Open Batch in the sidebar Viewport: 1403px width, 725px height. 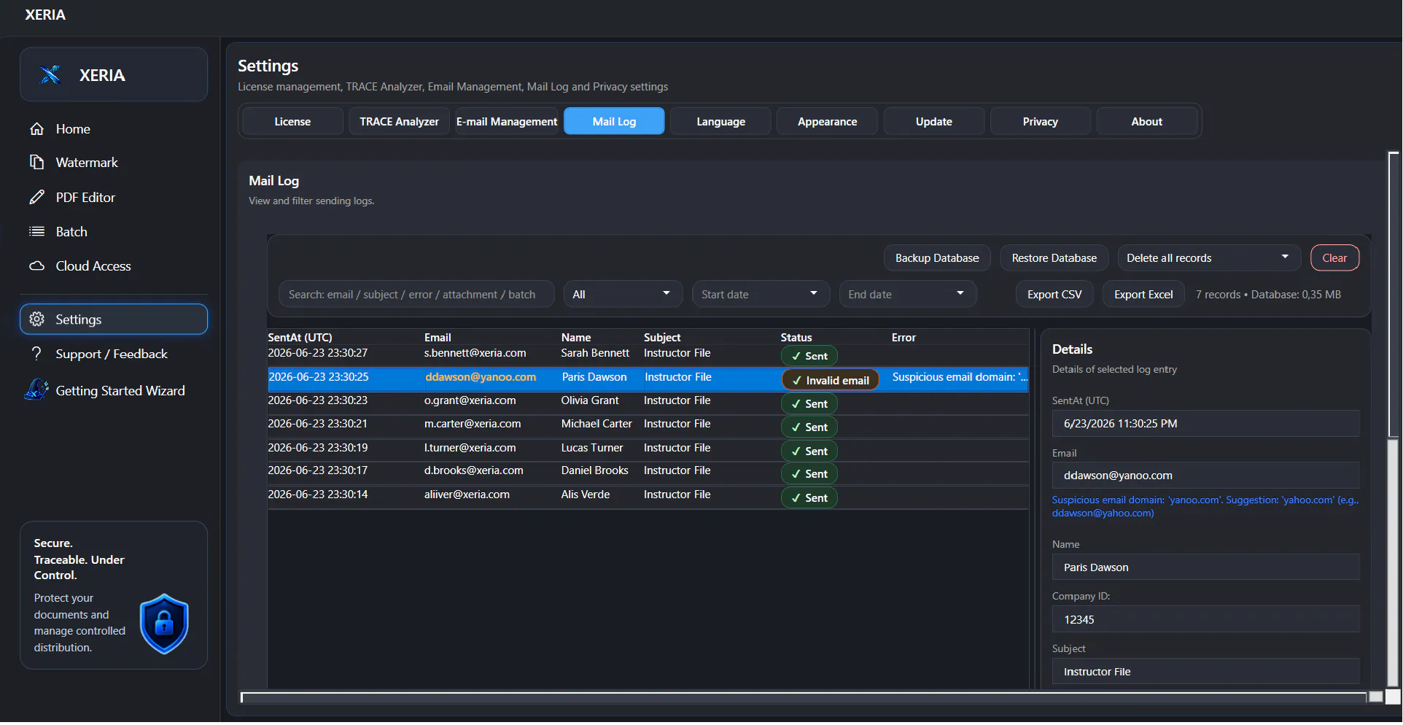pos(71,231)
